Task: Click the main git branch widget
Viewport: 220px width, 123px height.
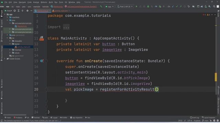Action: (206, 121)
